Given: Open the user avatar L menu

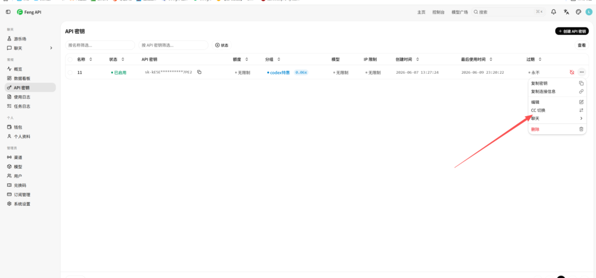Looking at the screenshot, I should point(589,12).
